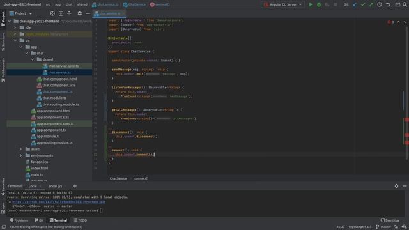Expand the environments folder

pyautogui.click(x=21, y=155)
